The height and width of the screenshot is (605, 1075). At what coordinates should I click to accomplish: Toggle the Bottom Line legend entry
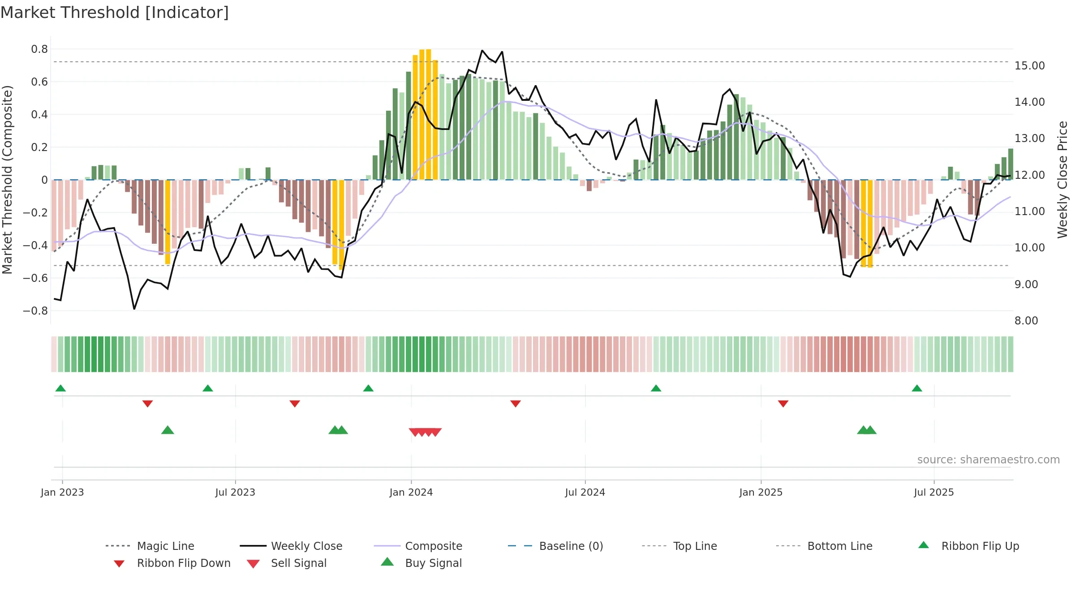pyautogui.click(x=824, y=546)
